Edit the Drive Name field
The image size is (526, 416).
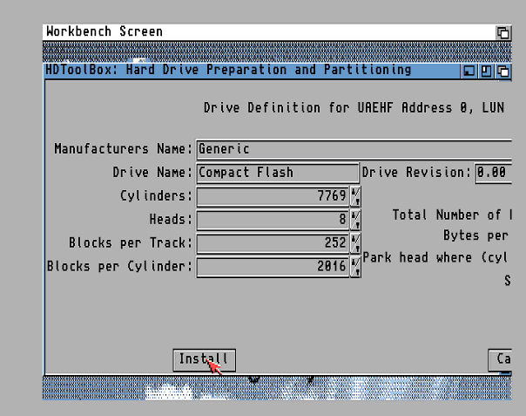tap(278, 173)
